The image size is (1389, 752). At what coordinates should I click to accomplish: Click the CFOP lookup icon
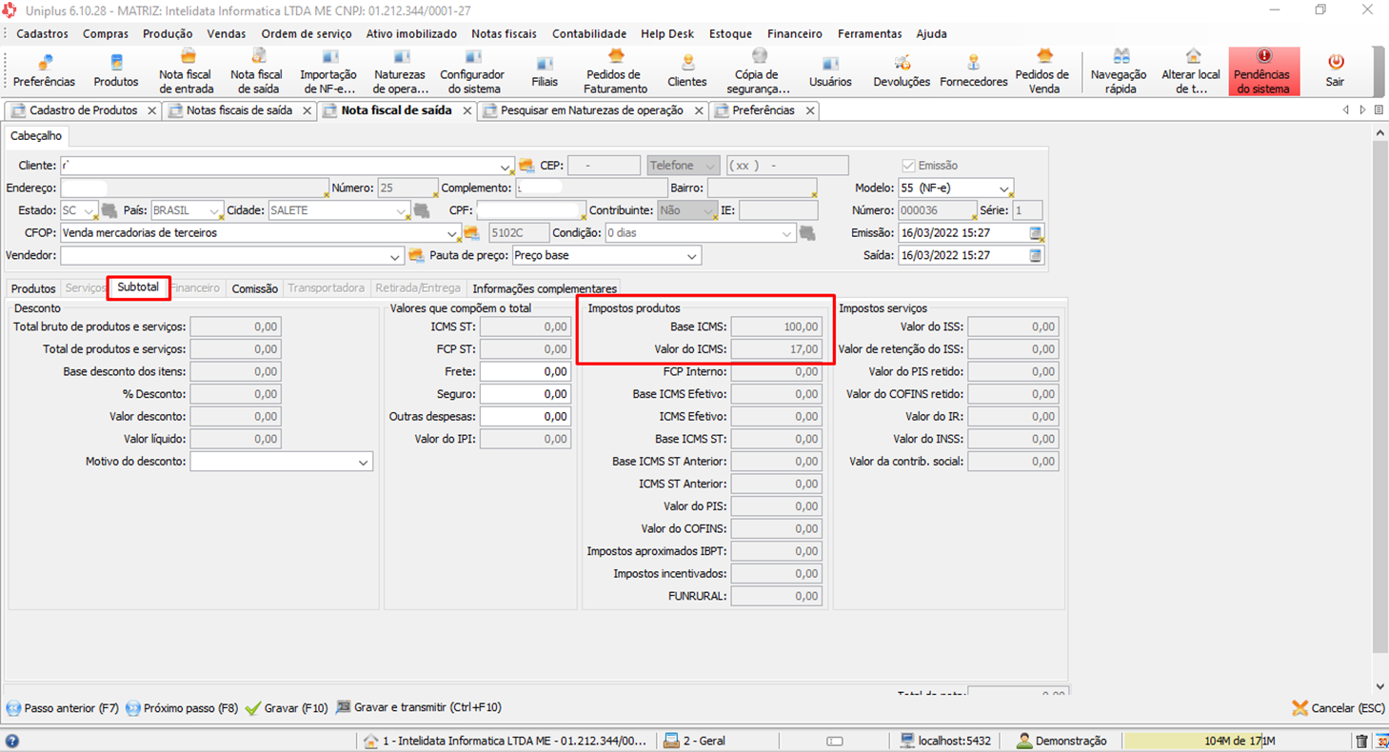coord(471,233)
